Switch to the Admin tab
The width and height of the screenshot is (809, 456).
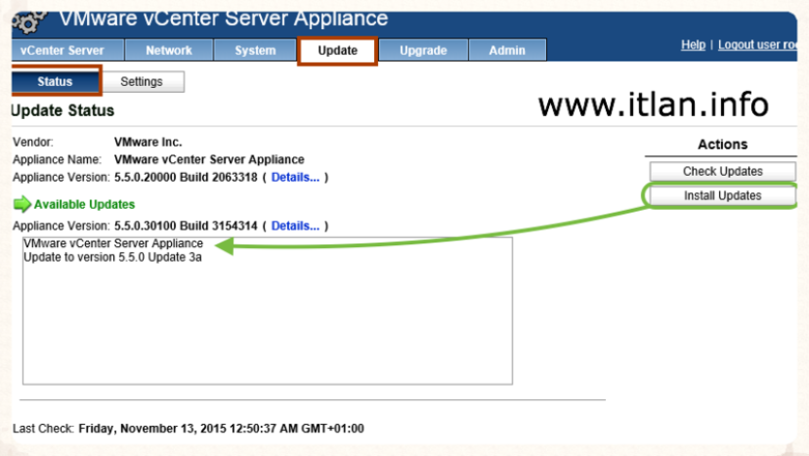tap(507, 51)
